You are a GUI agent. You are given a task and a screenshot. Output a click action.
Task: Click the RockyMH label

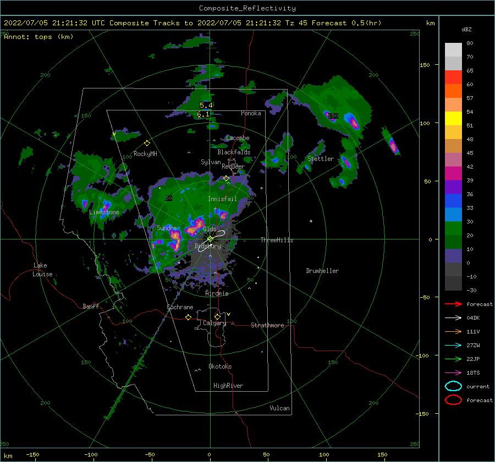point(145,154)
